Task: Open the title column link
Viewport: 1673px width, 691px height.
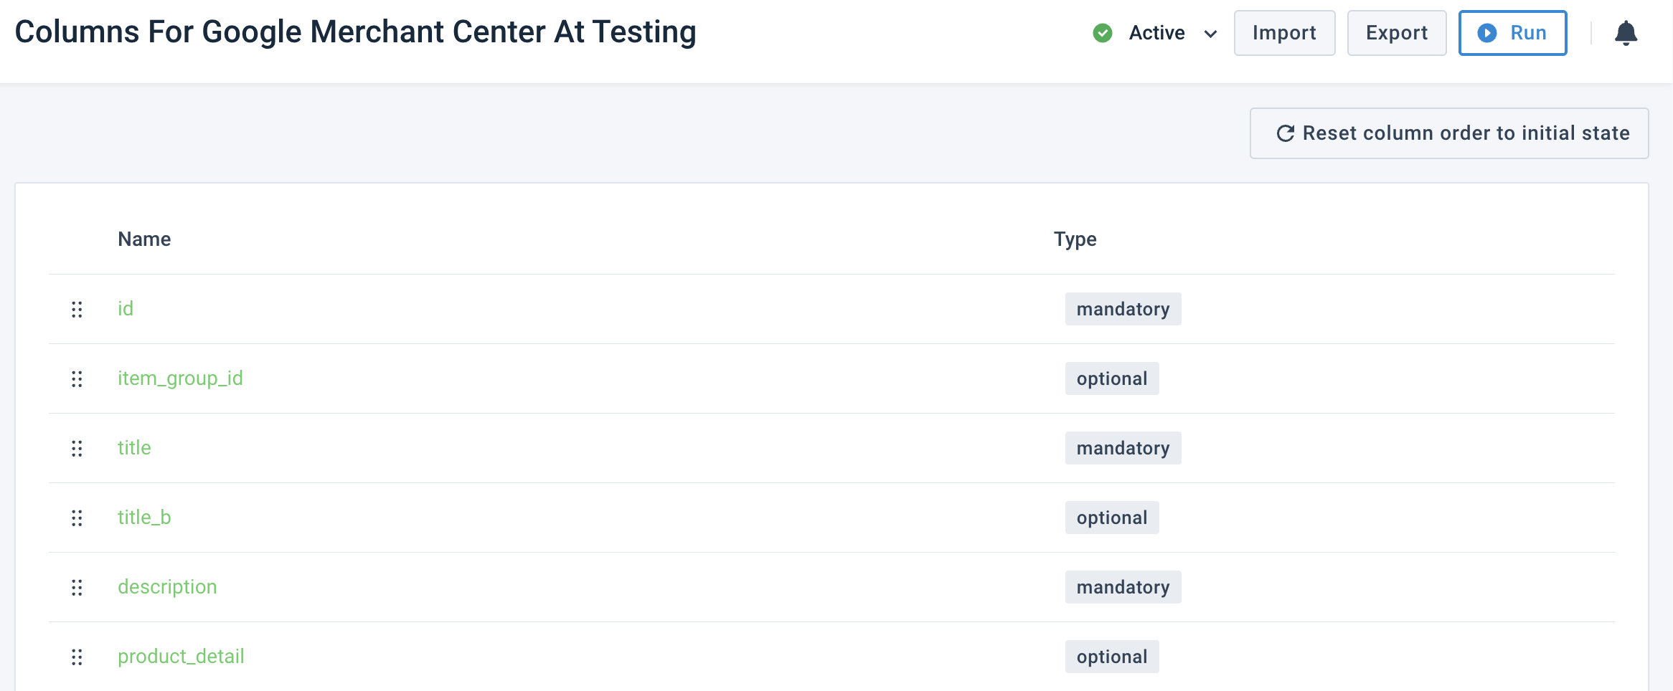Action: click(134, 448)
